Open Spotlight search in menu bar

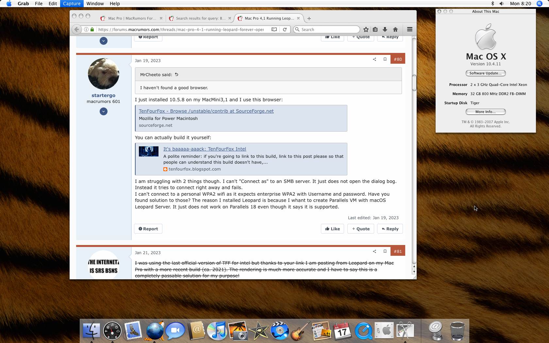[x=540, y=4]
